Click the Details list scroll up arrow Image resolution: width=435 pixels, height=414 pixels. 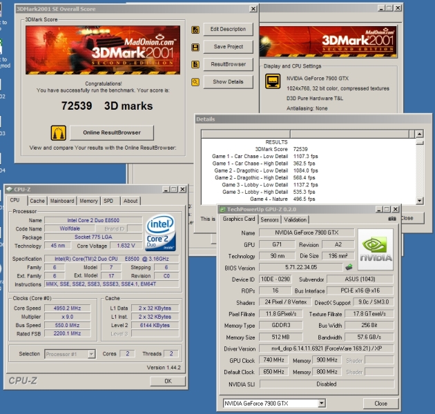420,134
